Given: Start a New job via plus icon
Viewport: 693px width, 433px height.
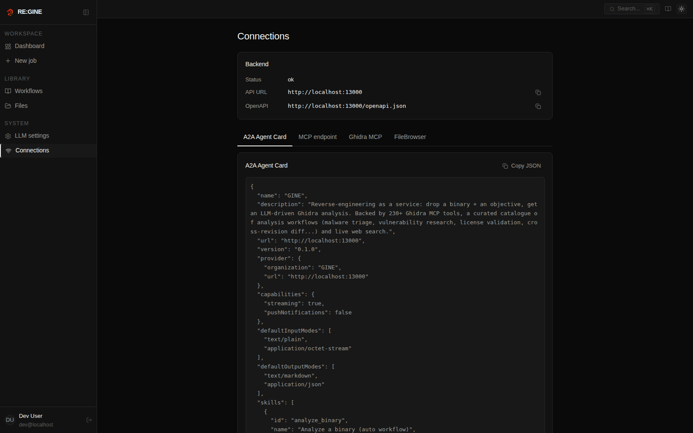Looking at the screenshot, I should pos(48,61).
